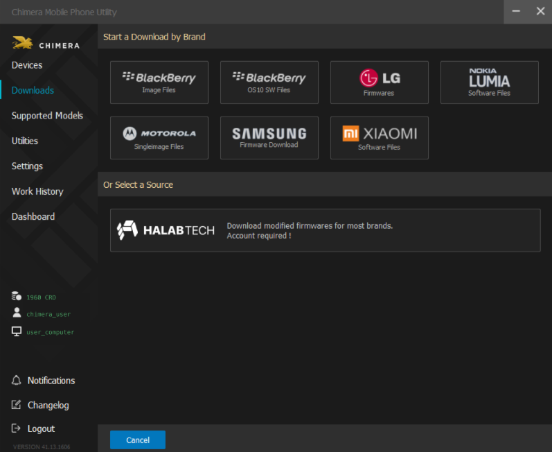The height and width of the screenshot is (452, 552).
Task: Open the Changelog link
Action: (x=48, y=405)
